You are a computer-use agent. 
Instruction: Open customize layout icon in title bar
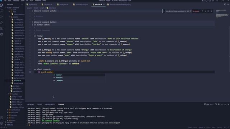click(213, 1)
